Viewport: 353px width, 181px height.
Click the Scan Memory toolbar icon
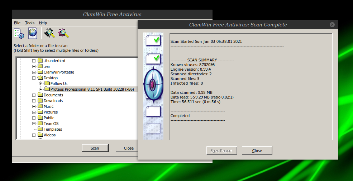coord(50,33)
